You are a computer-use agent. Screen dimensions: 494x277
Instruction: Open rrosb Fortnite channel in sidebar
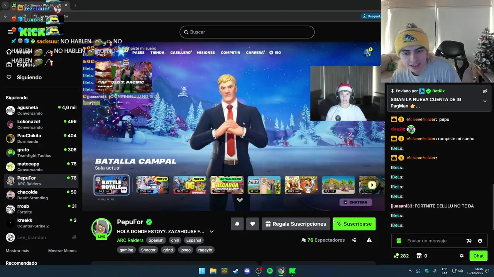click(x=41, y=209)
